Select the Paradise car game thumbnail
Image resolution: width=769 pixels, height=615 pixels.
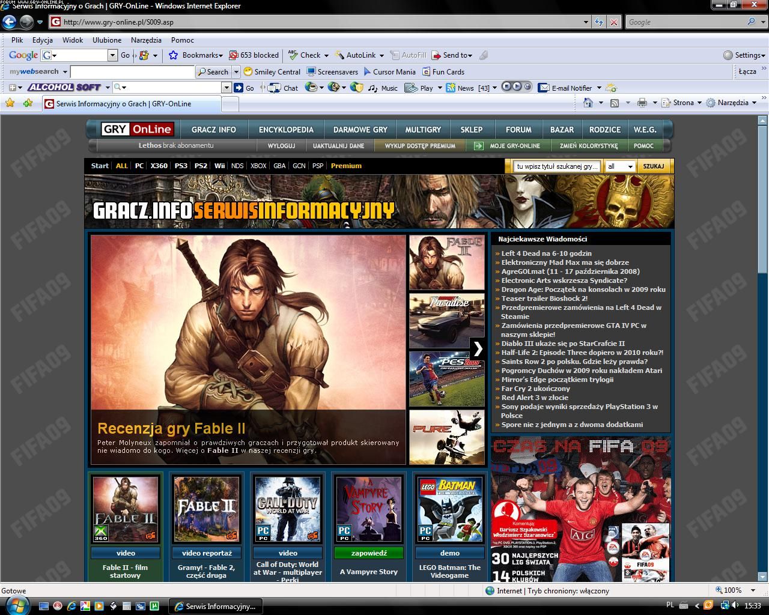click(x=447, y=321)
